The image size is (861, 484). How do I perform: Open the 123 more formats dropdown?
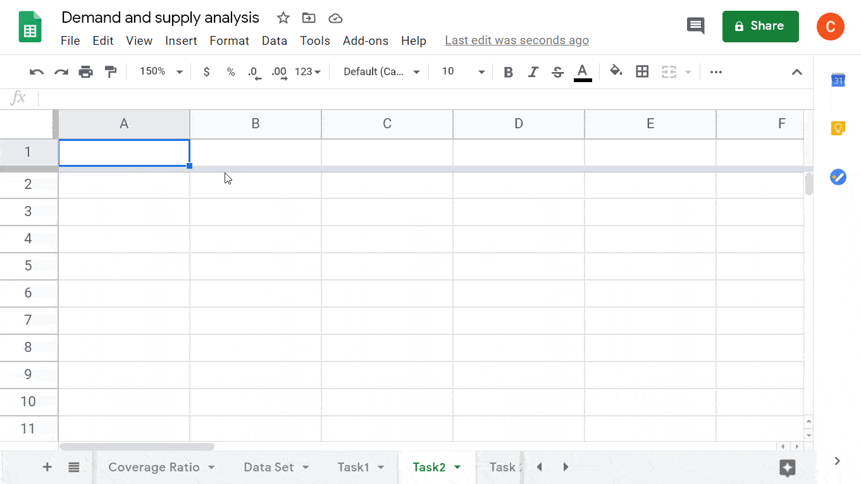pyautogui.click(x=308, y=72)
